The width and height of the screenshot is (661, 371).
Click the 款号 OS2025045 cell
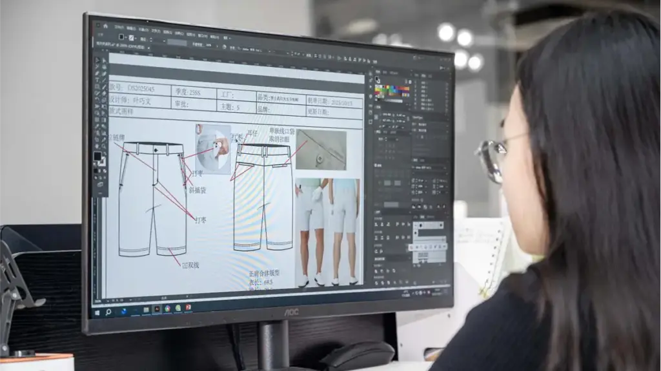click(140, 88)
